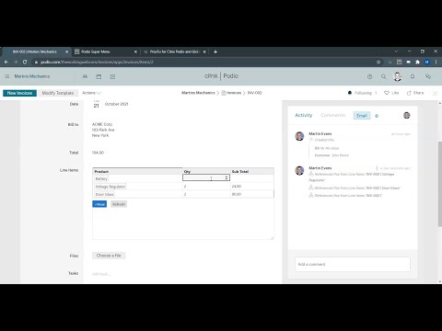The image size is (442, 331).
Task: Click the Total value 104.00
Action: point(98,153)
